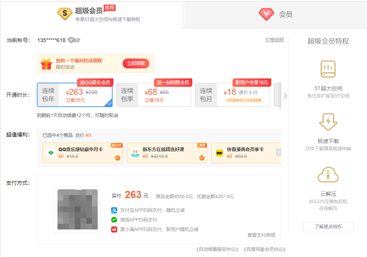367x257 pixels.
Task: Click the 极速下载 download icon
Action: (x=328, y=122)
